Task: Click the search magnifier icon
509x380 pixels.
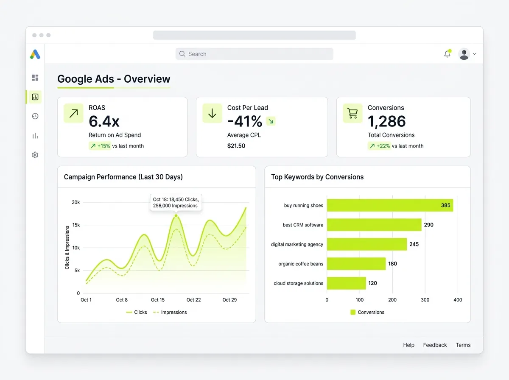Action: click(x=182, y=54)
